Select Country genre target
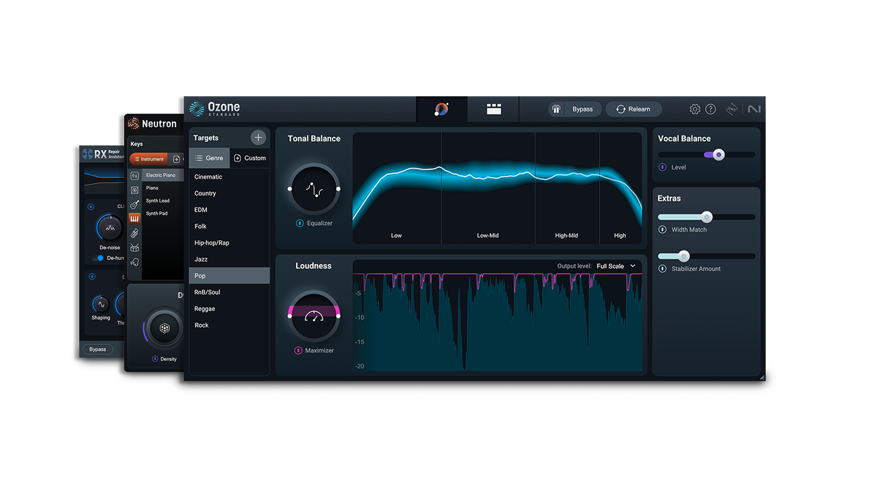Image resolution: width=871 pixels, height=490 pixels. 229,193
